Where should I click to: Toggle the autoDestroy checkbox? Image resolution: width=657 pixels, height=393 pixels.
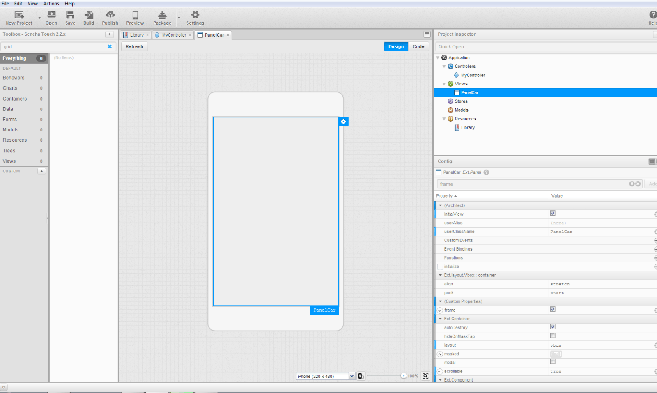pyautogui.click(x=553, y=327)
